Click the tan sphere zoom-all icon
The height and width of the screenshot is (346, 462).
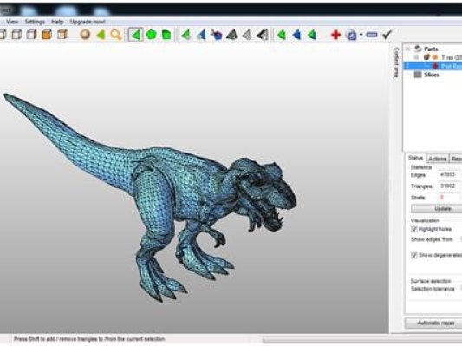click(85, 35)
